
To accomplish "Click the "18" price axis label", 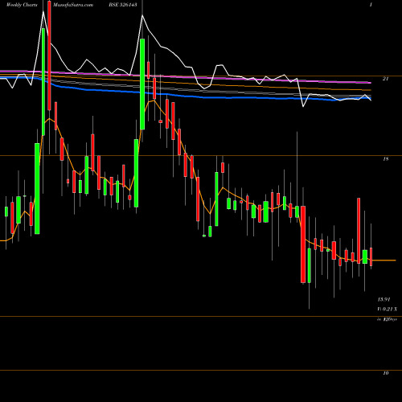I will (385, 159).
